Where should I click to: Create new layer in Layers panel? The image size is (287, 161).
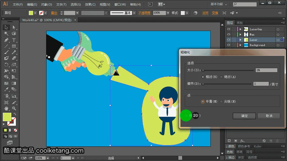click(271, 141)
